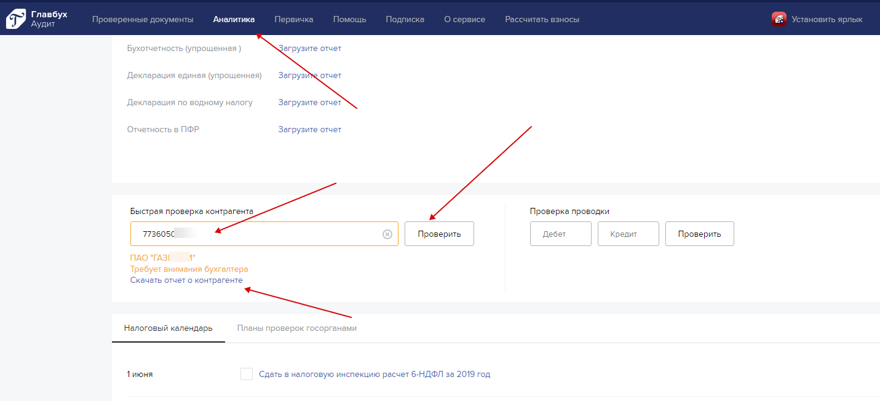Image resolution: width=880 pixels, height=401 pixels.
Task: Clear the counterparty field with the X icon
Action: [x=387, y=234]
